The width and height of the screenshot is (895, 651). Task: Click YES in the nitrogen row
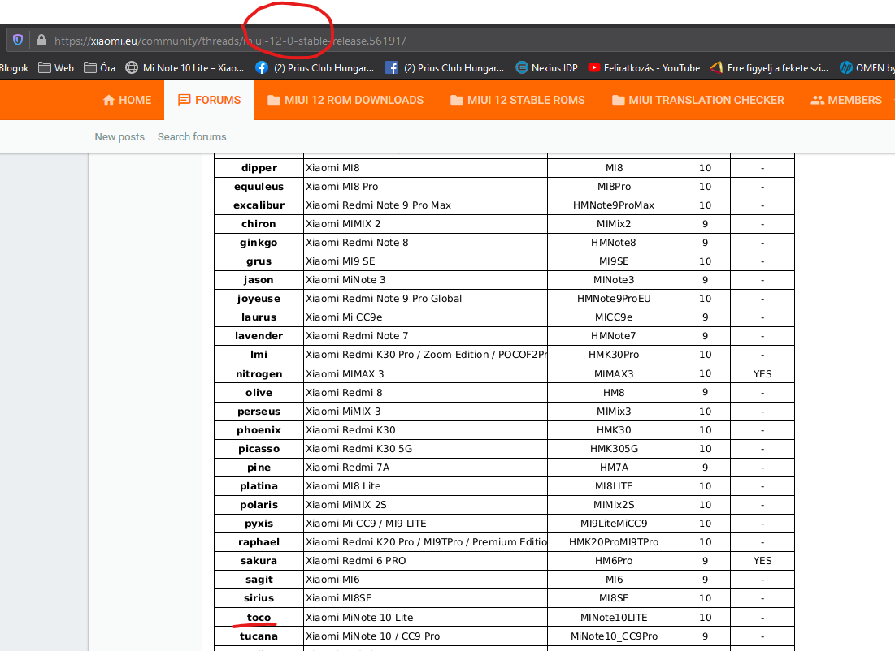coord(762,374)
